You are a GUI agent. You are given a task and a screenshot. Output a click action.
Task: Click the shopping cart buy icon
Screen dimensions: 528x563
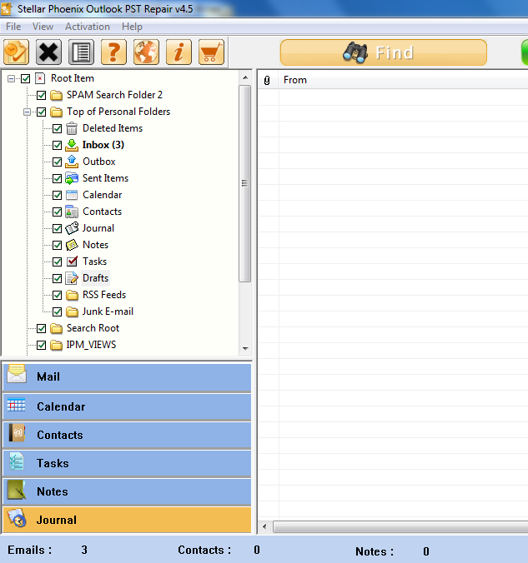point(211,52)
